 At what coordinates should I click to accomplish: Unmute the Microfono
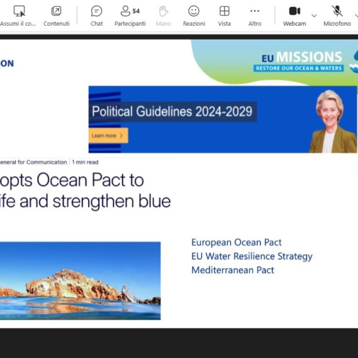337,16
